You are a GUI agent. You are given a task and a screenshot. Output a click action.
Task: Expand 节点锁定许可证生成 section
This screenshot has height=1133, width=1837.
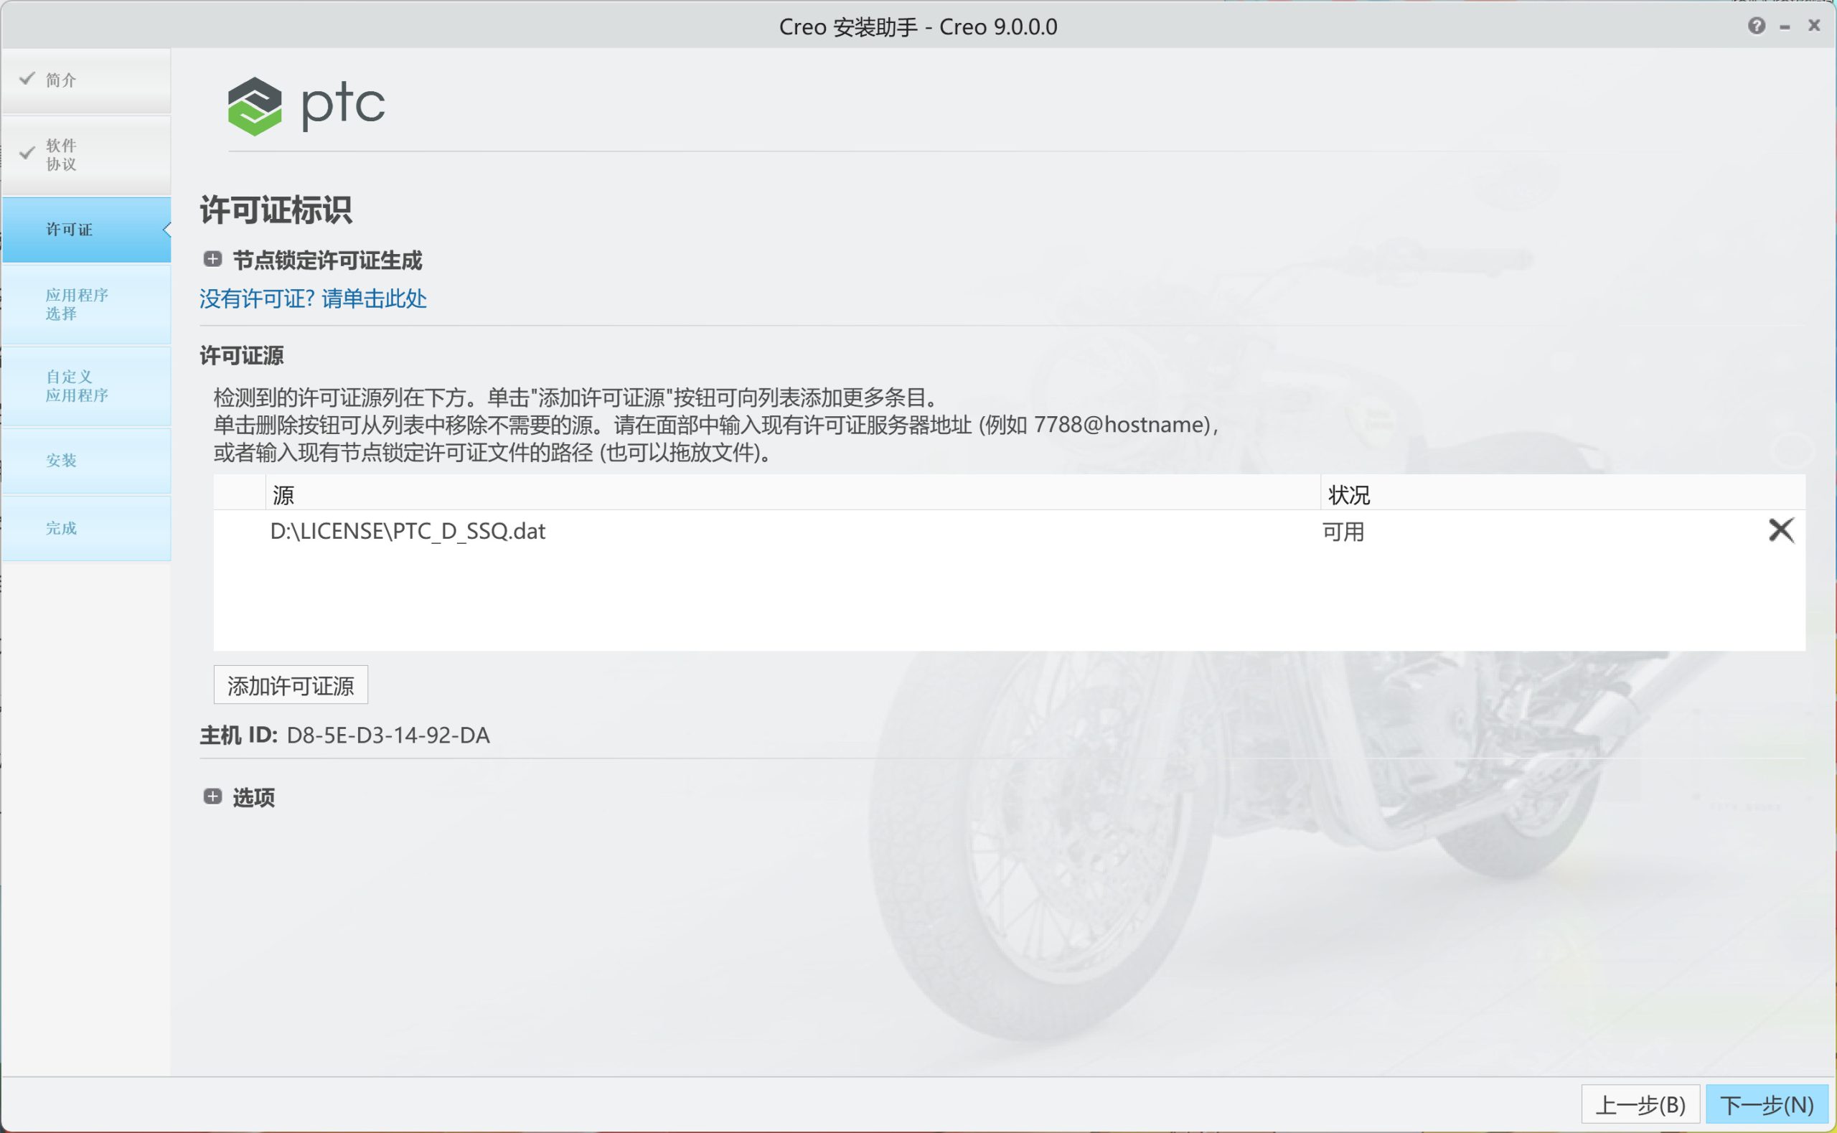213,259
